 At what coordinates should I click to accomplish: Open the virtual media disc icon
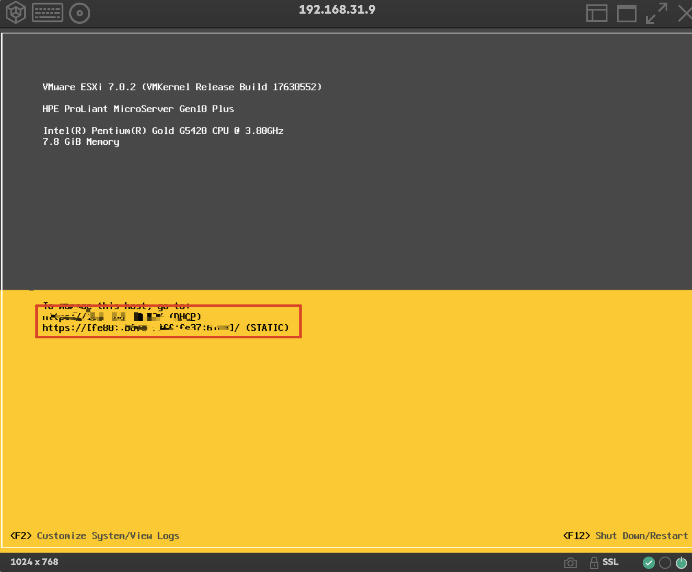click(80, 13)
